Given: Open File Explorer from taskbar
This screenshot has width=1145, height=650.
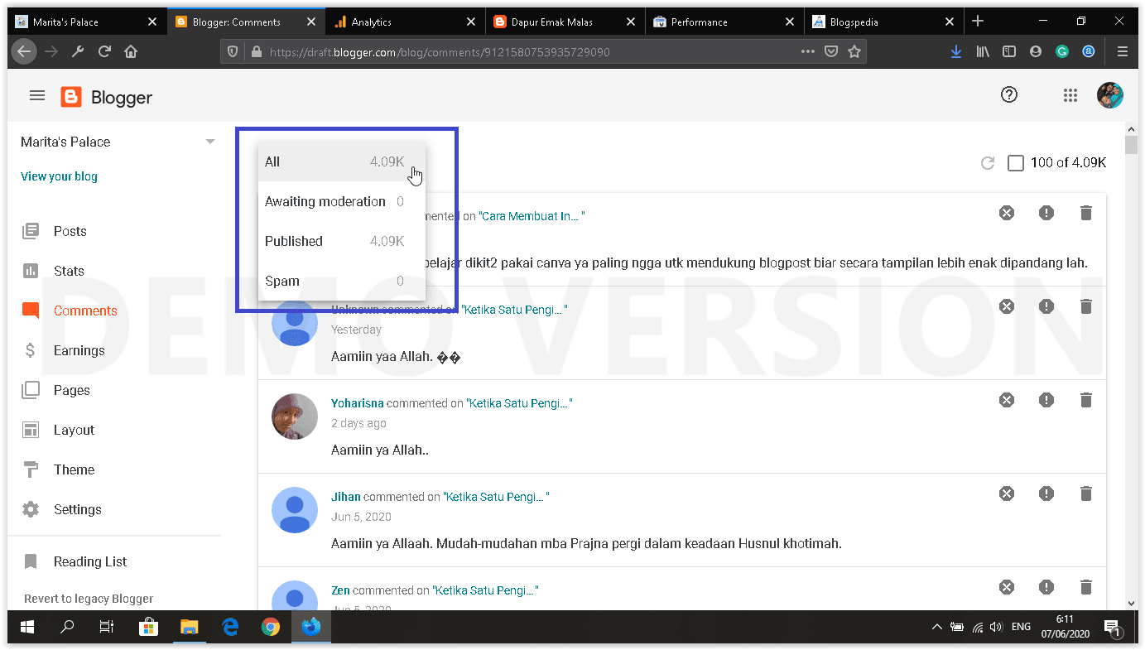Looking at the screenshot, I should [x=190, y=627].
